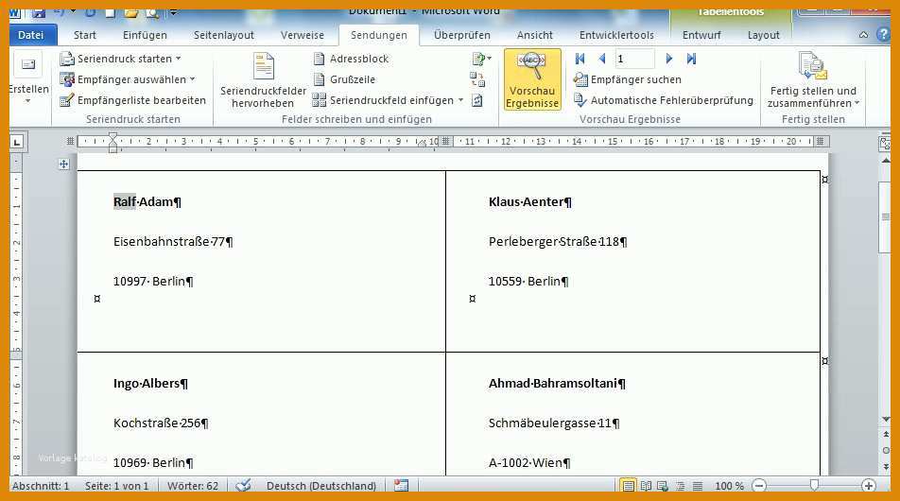Click the update labels icon
Image resolution: width=900 pixels, height=501 pixels.
tap(477, 100)
